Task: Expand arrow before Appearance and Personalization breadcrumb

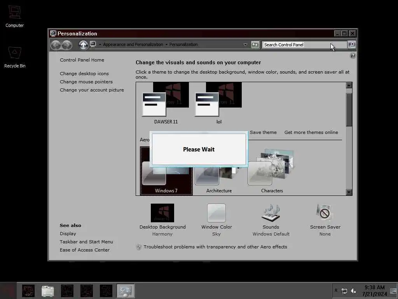Action: click(100, 45)
